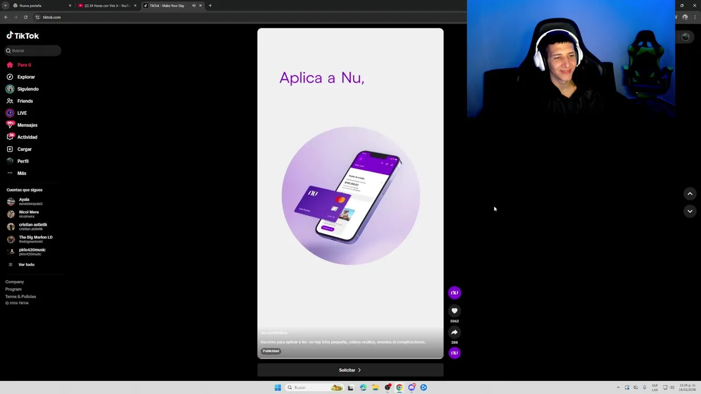Open File Explorer from the taskbar
This screenshot has height=394, width=701.
coord(375,387)
